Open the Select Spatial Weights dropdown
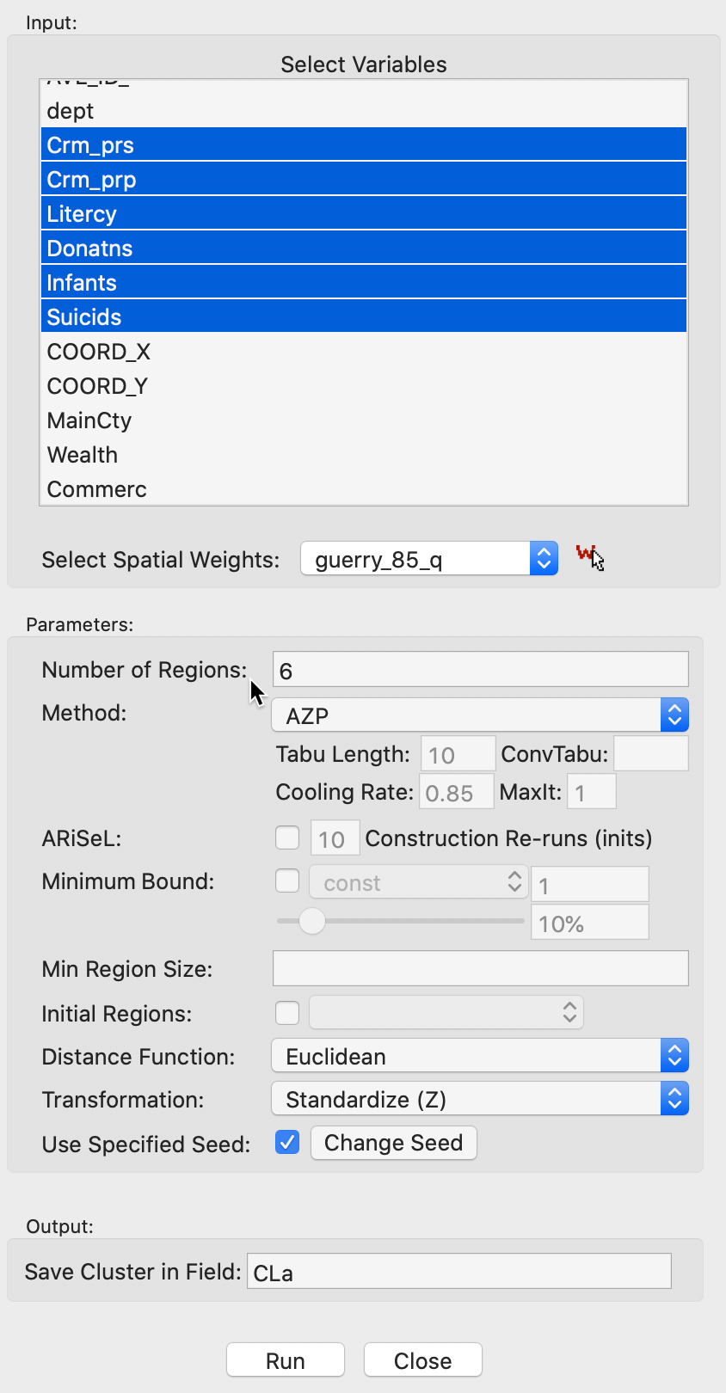 [429, 559]
